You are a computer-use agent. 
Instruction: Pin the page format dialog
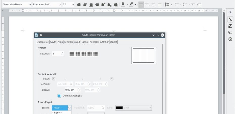click(x=41, y=35)
